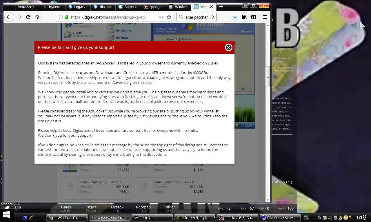Screen dimensions: 371x222
Task: Click the Internet Explorer quick launch icon
Action: pyautogui.click(x=31, y=218)
